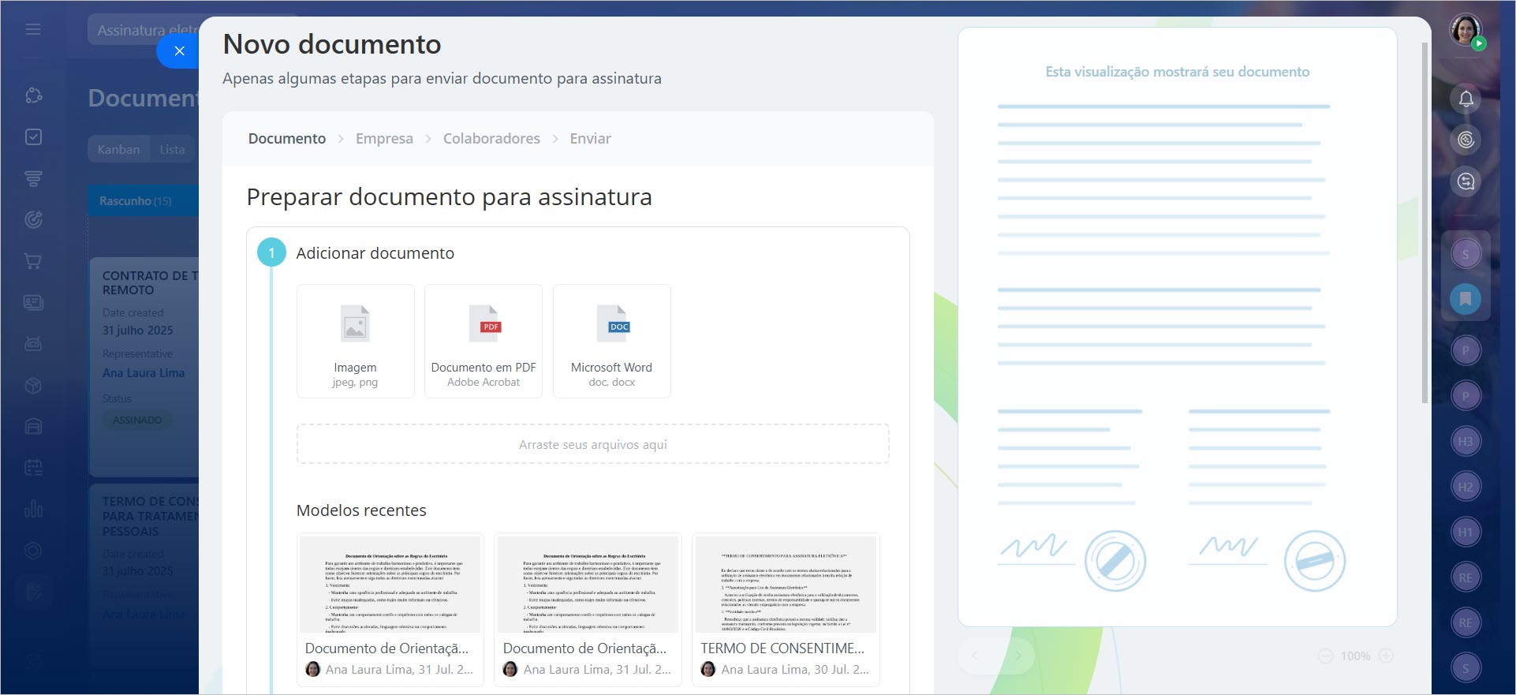Screen dimensions: 1516x695
Task: Go to the Colaboradores step
Action: (x=491, y=139)
